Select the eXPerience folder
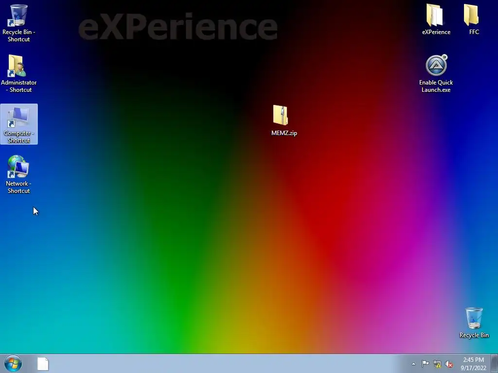 click(436, 19)
